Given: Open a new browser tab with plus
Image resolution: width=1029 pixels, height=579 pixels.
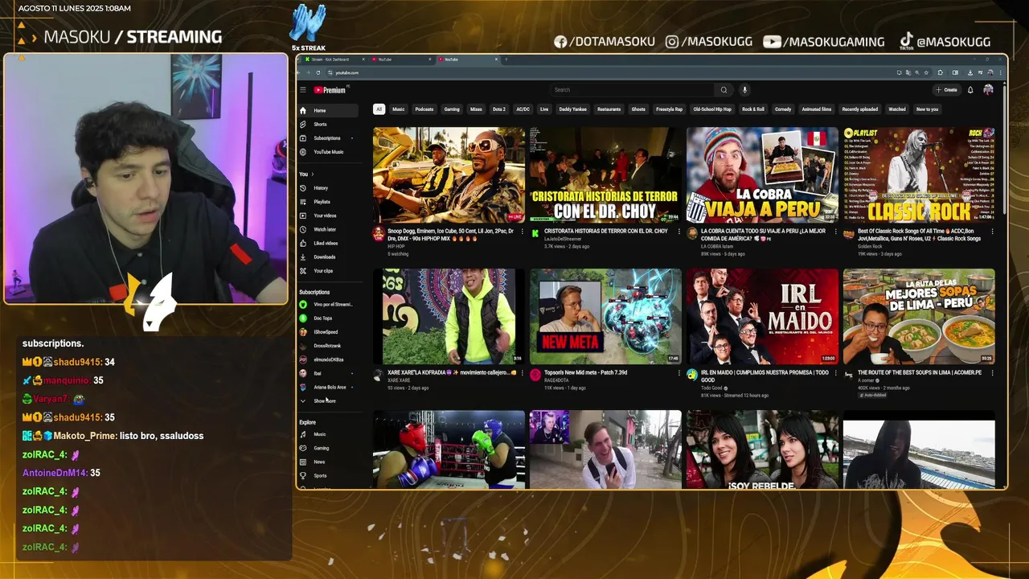Looking at the screenshot, I should click(x=506, y=60).
